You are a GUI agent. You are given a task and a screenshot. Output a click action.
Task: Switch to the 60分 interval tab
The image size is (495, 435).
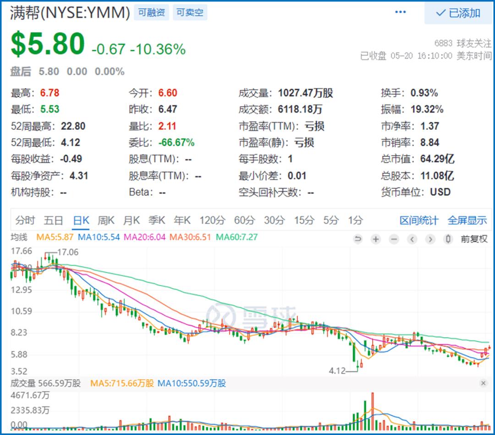[x=244, y=220]
